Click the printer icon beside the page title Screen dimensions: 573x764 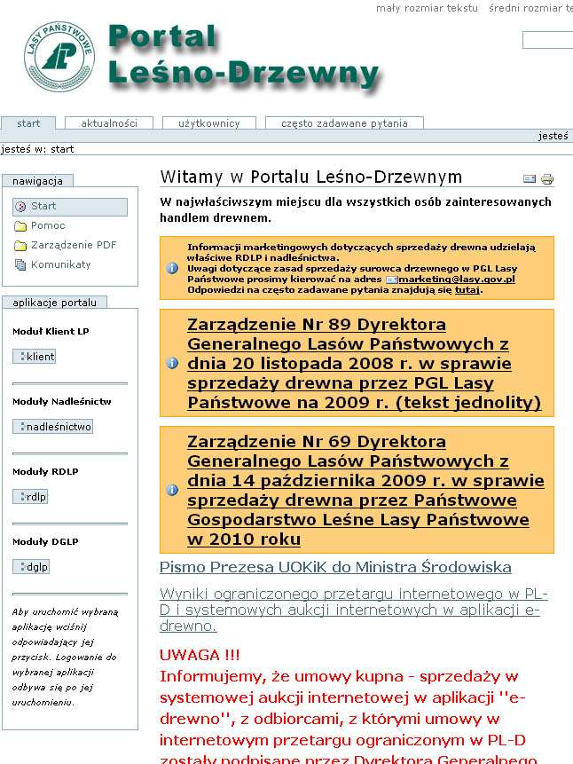tap(547, 179)
